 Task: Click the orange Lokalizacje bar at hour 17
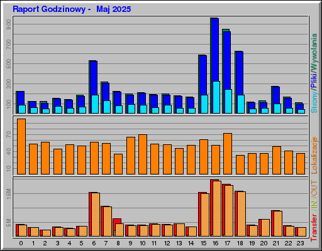228,154
